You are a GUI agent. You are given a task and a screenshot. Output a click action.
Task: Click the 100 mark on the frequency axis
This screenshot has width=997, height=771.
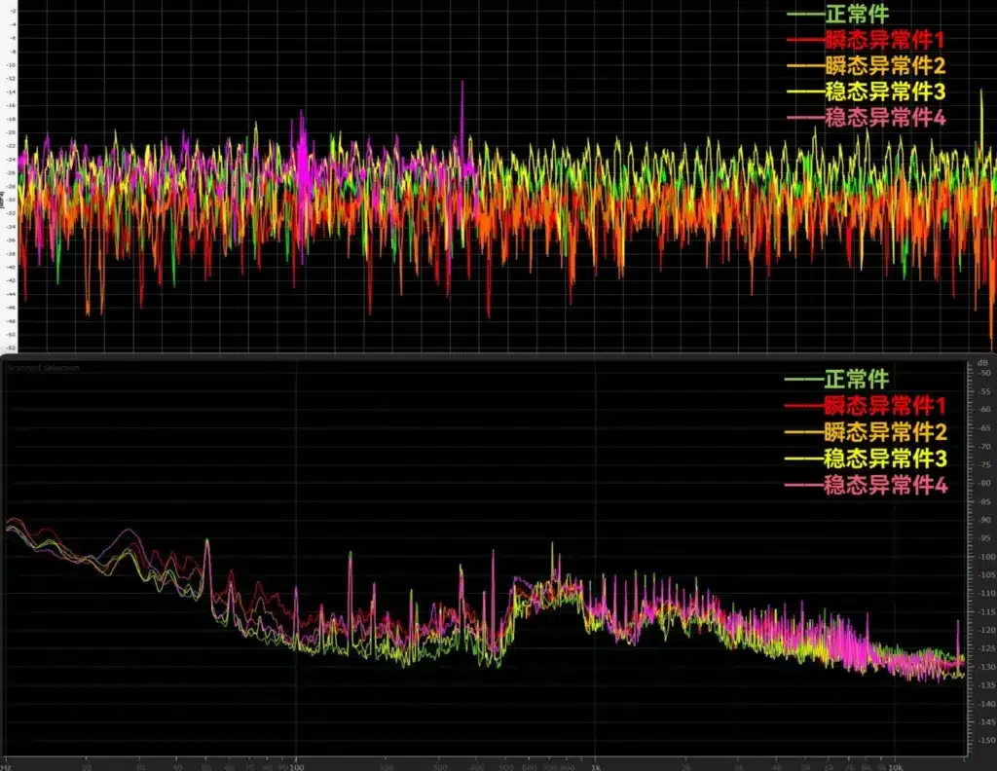click(x=296, y=766)
